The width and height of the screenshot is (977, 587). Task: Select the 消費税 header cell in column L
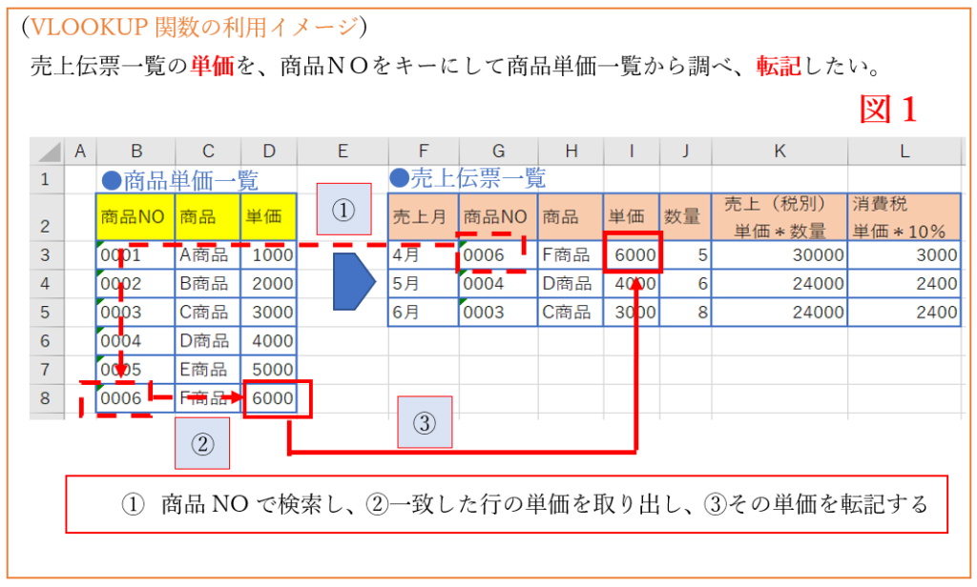[904, 217]
